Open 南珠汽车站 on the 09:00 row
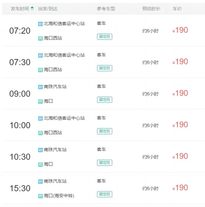The image size is (205, 207). click(55, 87)
